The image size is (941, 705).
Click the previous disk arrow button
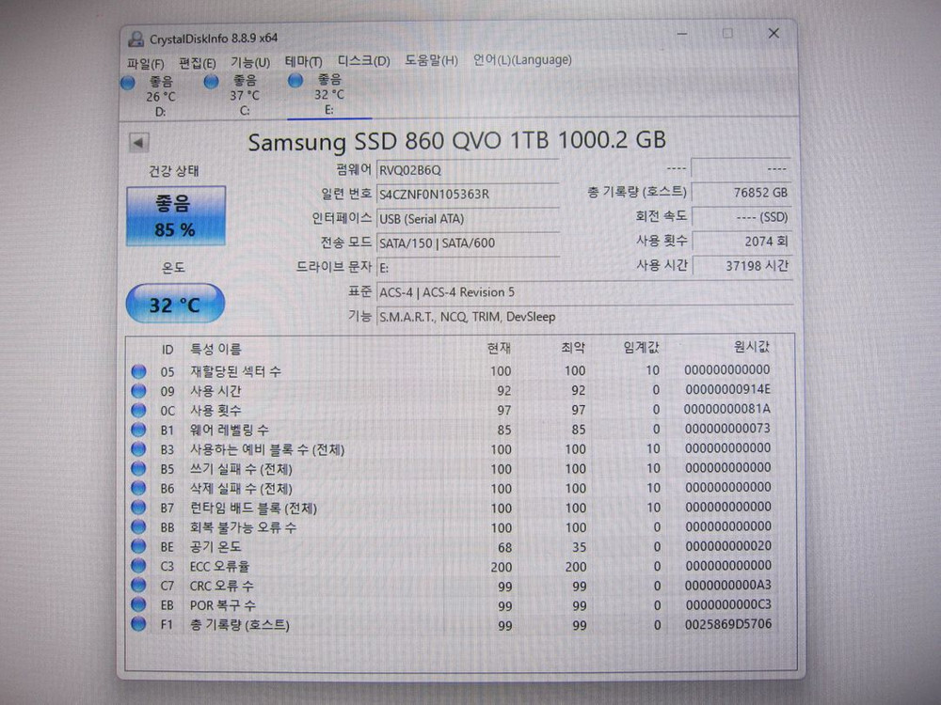138,143
